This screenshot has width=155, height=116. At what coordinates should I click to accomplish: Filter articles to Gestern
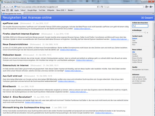point(135,56)
